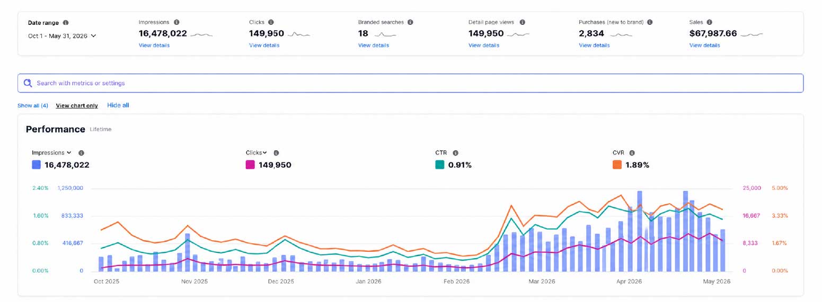
Task: Click the CTR info icon
Action: [x=455, y=153]
